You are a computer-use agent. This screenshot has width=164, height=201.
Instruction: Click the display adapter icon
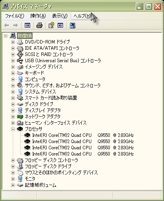point(20,110)
